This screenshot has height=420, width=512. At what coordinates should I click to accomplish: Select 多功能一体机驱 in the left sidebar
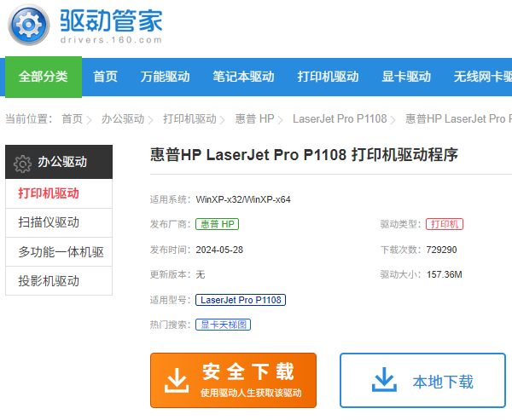coord(59,251)
